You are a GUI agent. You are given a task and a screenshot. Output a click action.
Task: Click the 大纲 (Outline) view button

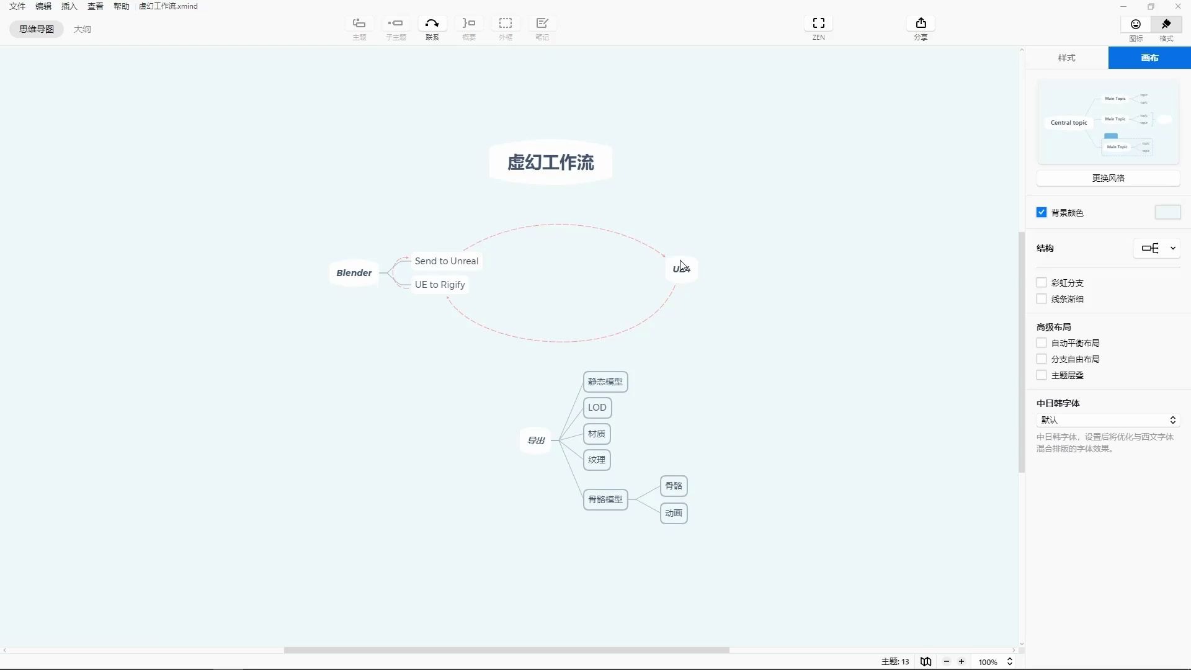pos(82,29)
